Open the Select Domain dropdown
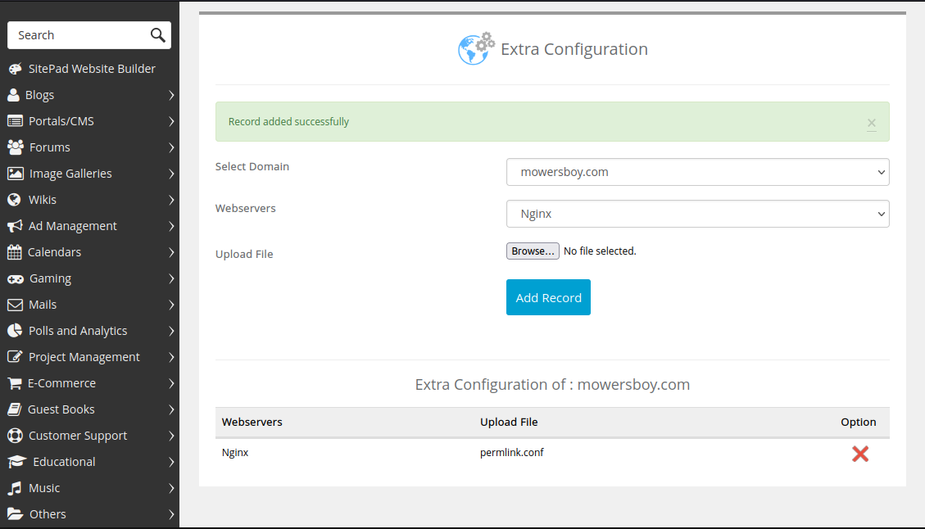This screenshot has width=925, height=529. tap(697, 172)
